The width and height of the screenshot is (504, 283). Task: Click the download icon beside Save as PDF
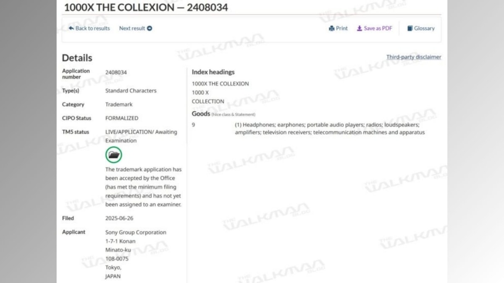pos(360,29)
